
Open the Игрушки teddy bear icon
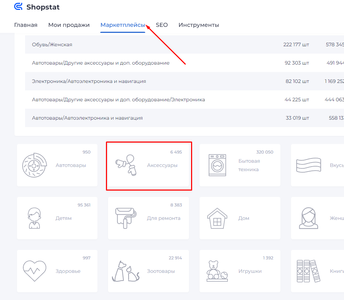click(x=217, y=271)
